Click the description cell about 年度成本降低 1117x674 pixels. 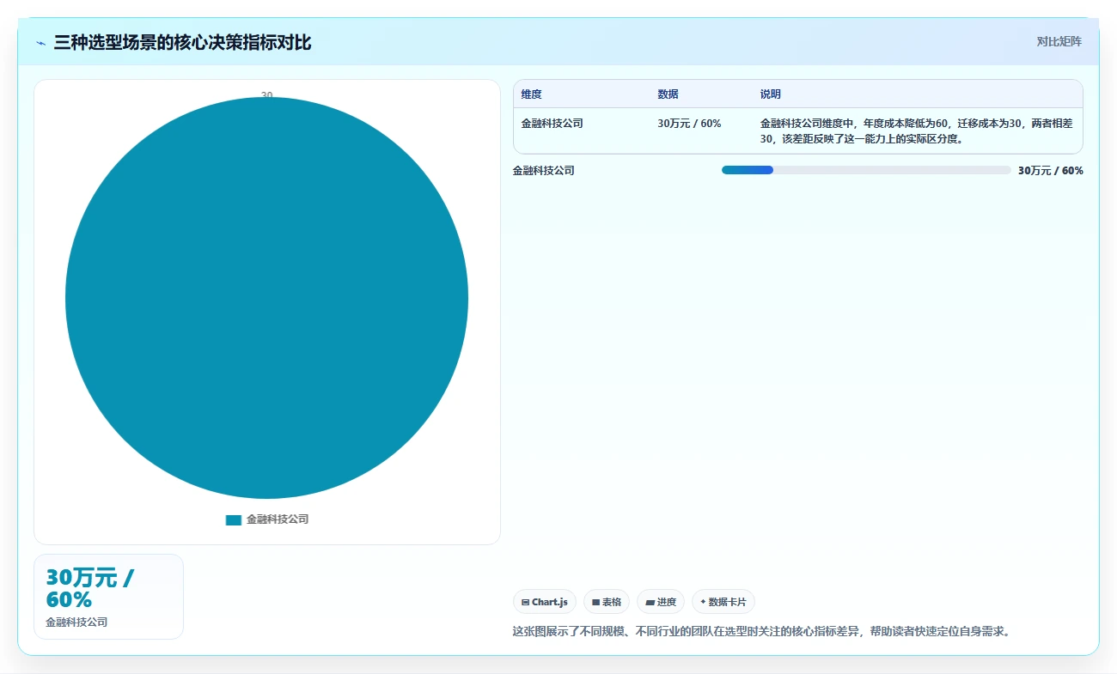pos(916,131)
